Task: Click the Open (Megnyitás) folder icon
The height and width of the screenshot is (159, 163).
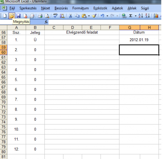Action: (12, 16)
